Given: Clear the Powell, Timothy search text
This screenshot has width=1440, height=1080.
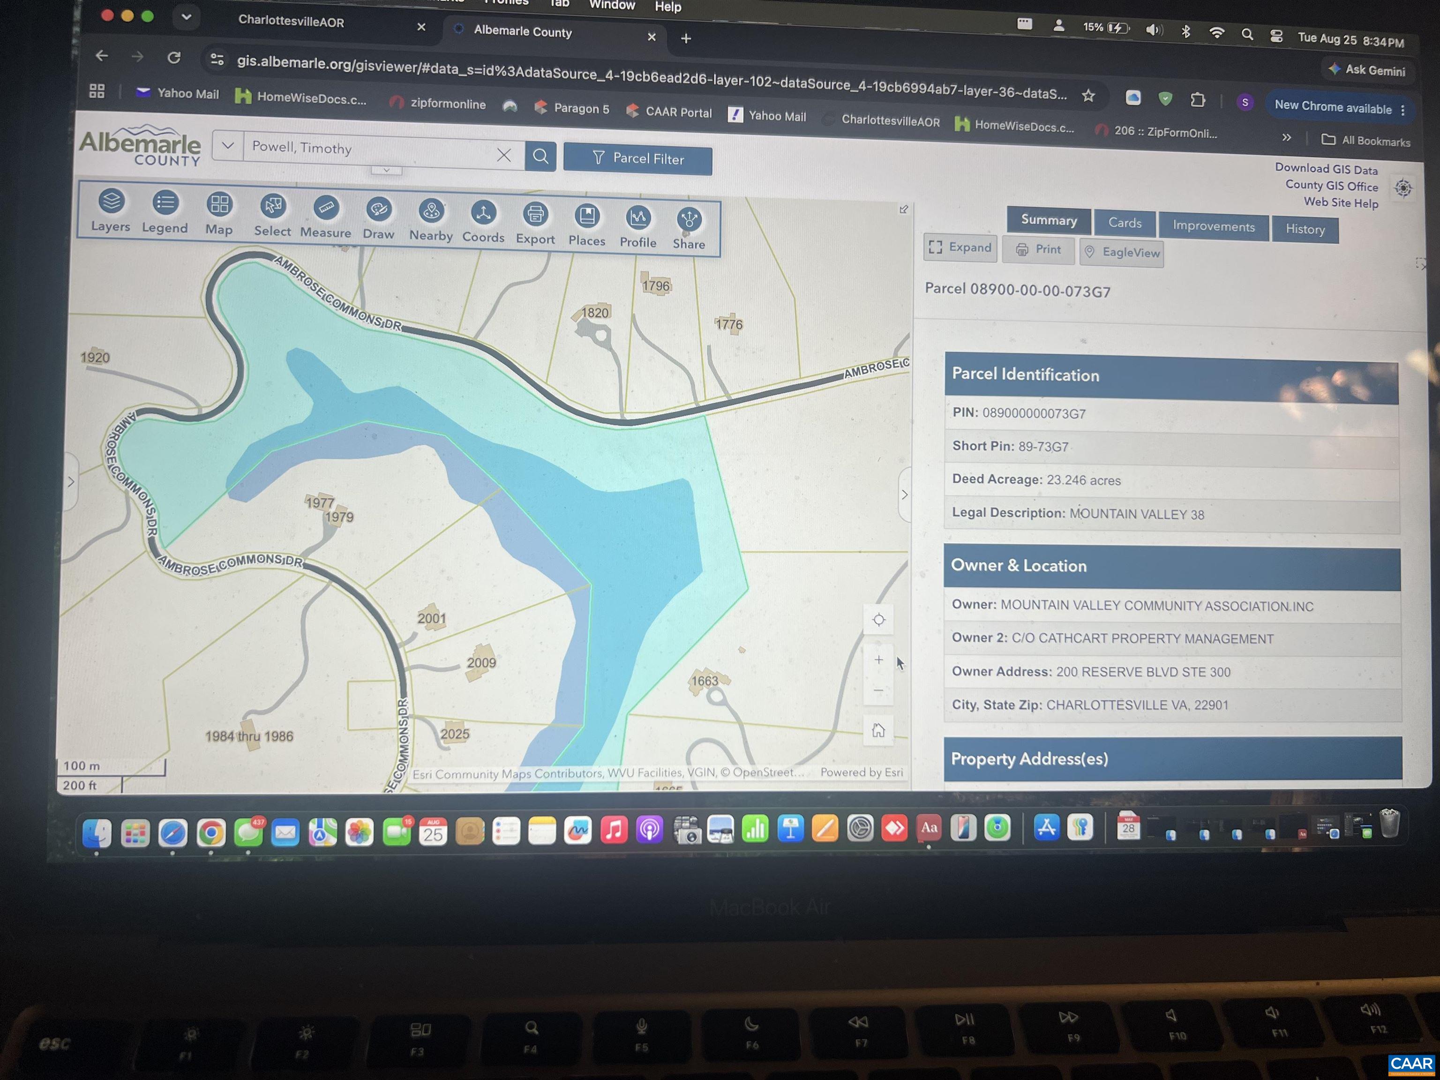Looking at the screenshot, I should 504,155.
